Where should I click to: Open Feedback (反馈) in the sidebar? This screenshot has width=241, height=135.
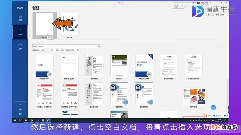click(x=20, y=109)
